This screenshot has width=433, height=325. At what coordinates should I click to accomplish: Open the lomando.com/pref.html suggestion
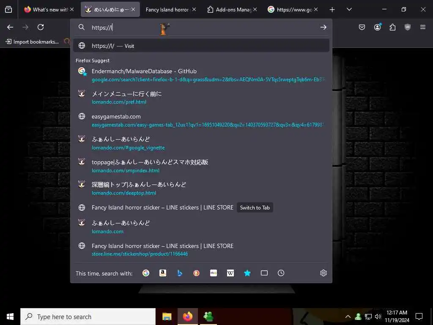coord(201,98)
